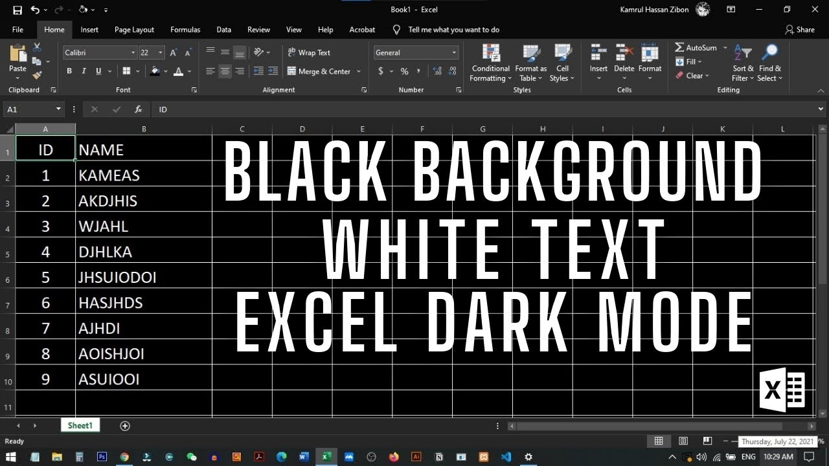Expand the formula bar chevron
829x466 pixels.
[x=821, y=109]
